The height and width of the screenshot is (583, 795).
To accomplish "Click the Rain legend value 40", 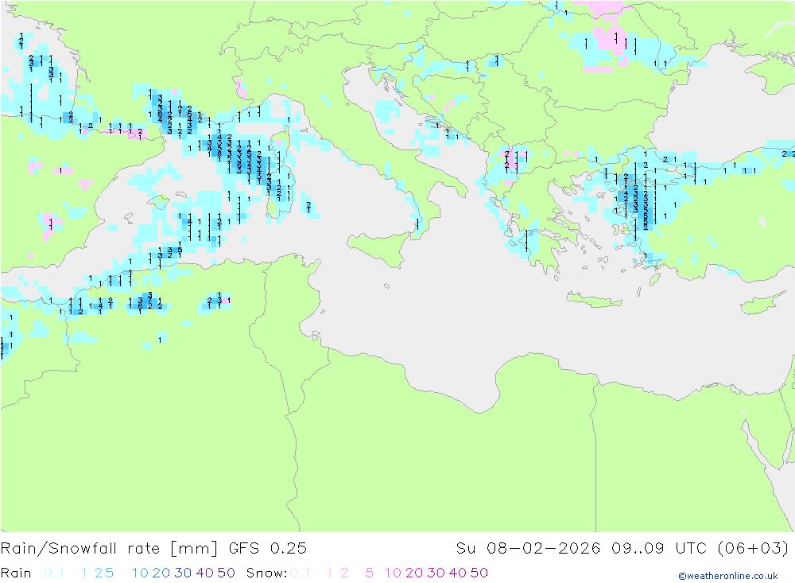I will 205,573.
